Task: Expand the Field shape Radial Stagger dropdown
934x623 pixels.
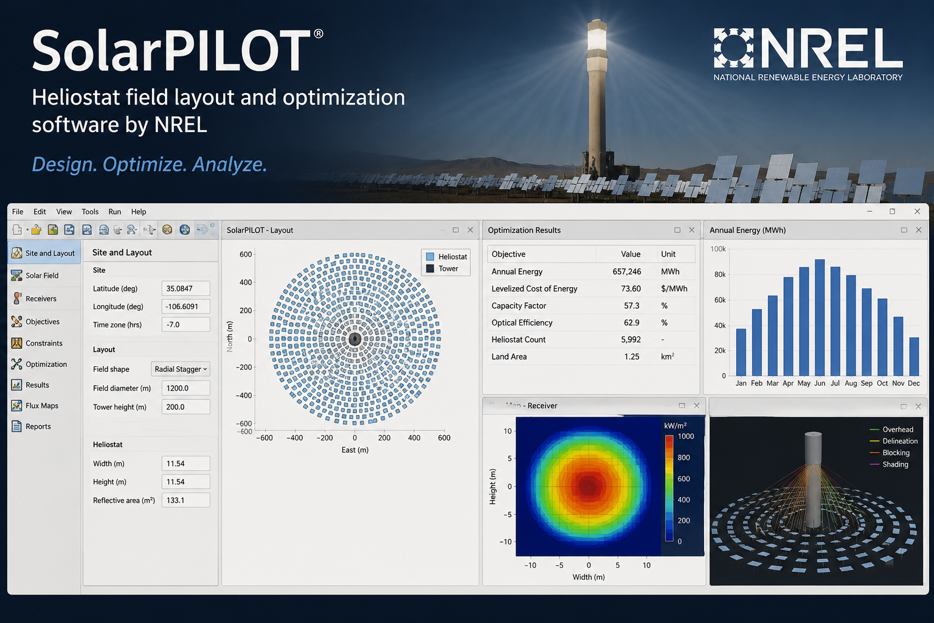Action: 181,369
